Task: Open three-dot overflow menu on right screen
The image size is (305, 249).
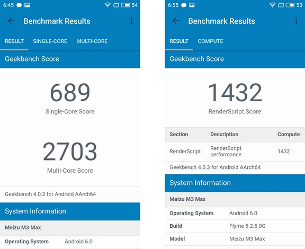Action: tap(296, 21)
